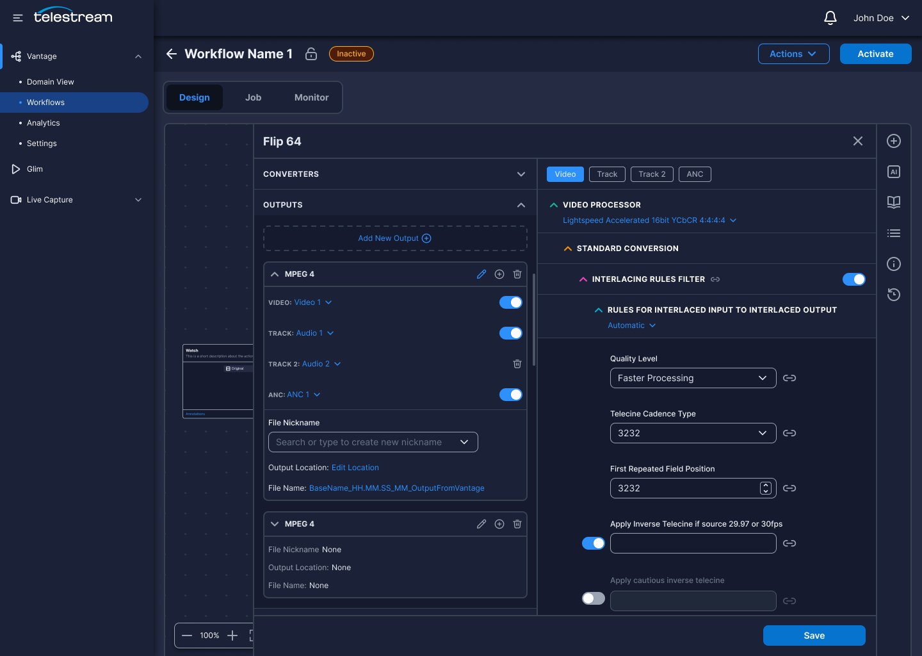Disable the Interlacing Rules Filter toggle

[854, 279]
